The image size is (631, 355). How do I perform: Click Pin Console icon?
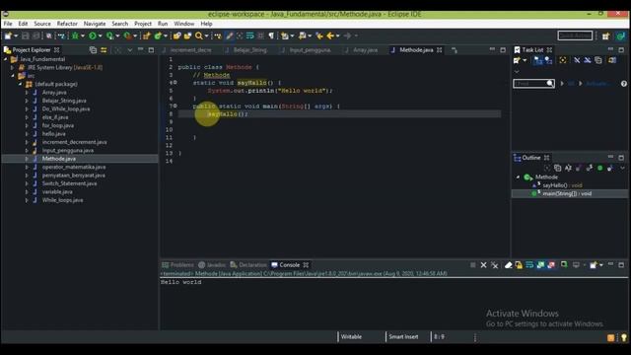pos(564,265)
